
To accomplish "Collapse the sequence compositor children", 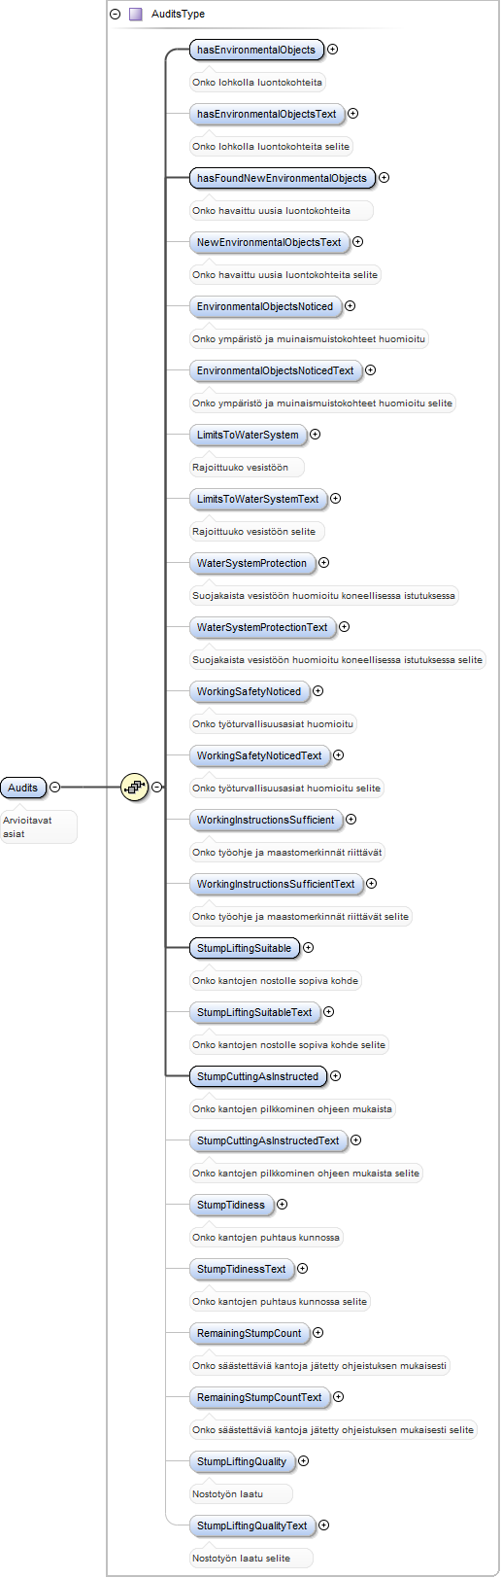I will pyautogui.click(x=157, y=788).
